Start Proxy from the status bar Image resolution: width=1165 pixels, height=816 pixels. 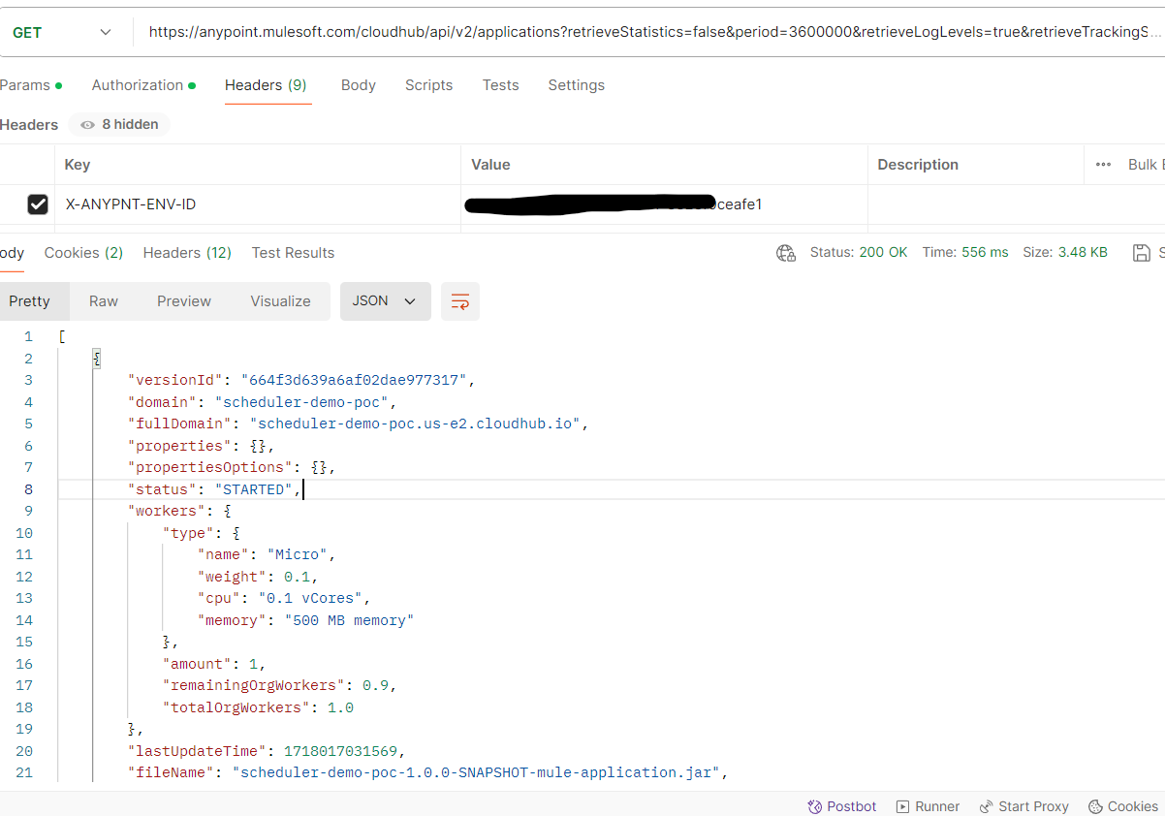click(x=1023, y=805)
